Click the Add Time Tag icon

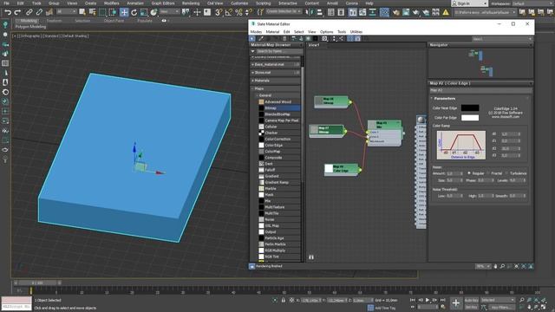click(x=370, y=308)
